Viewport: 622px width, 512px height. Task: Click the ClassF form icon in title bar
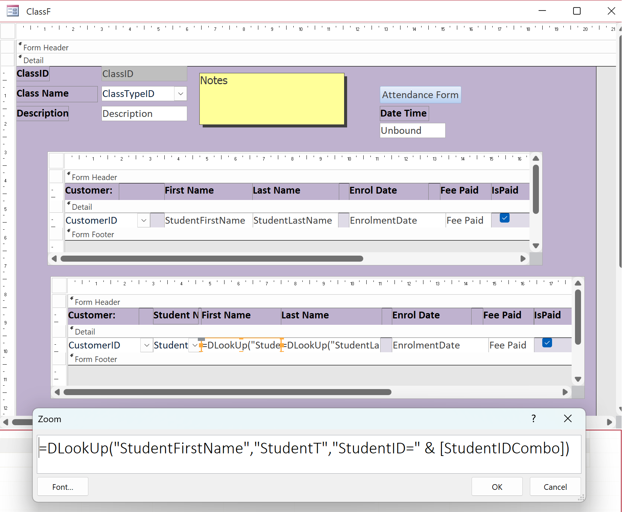pyautogui.click(x=13, y=11)
